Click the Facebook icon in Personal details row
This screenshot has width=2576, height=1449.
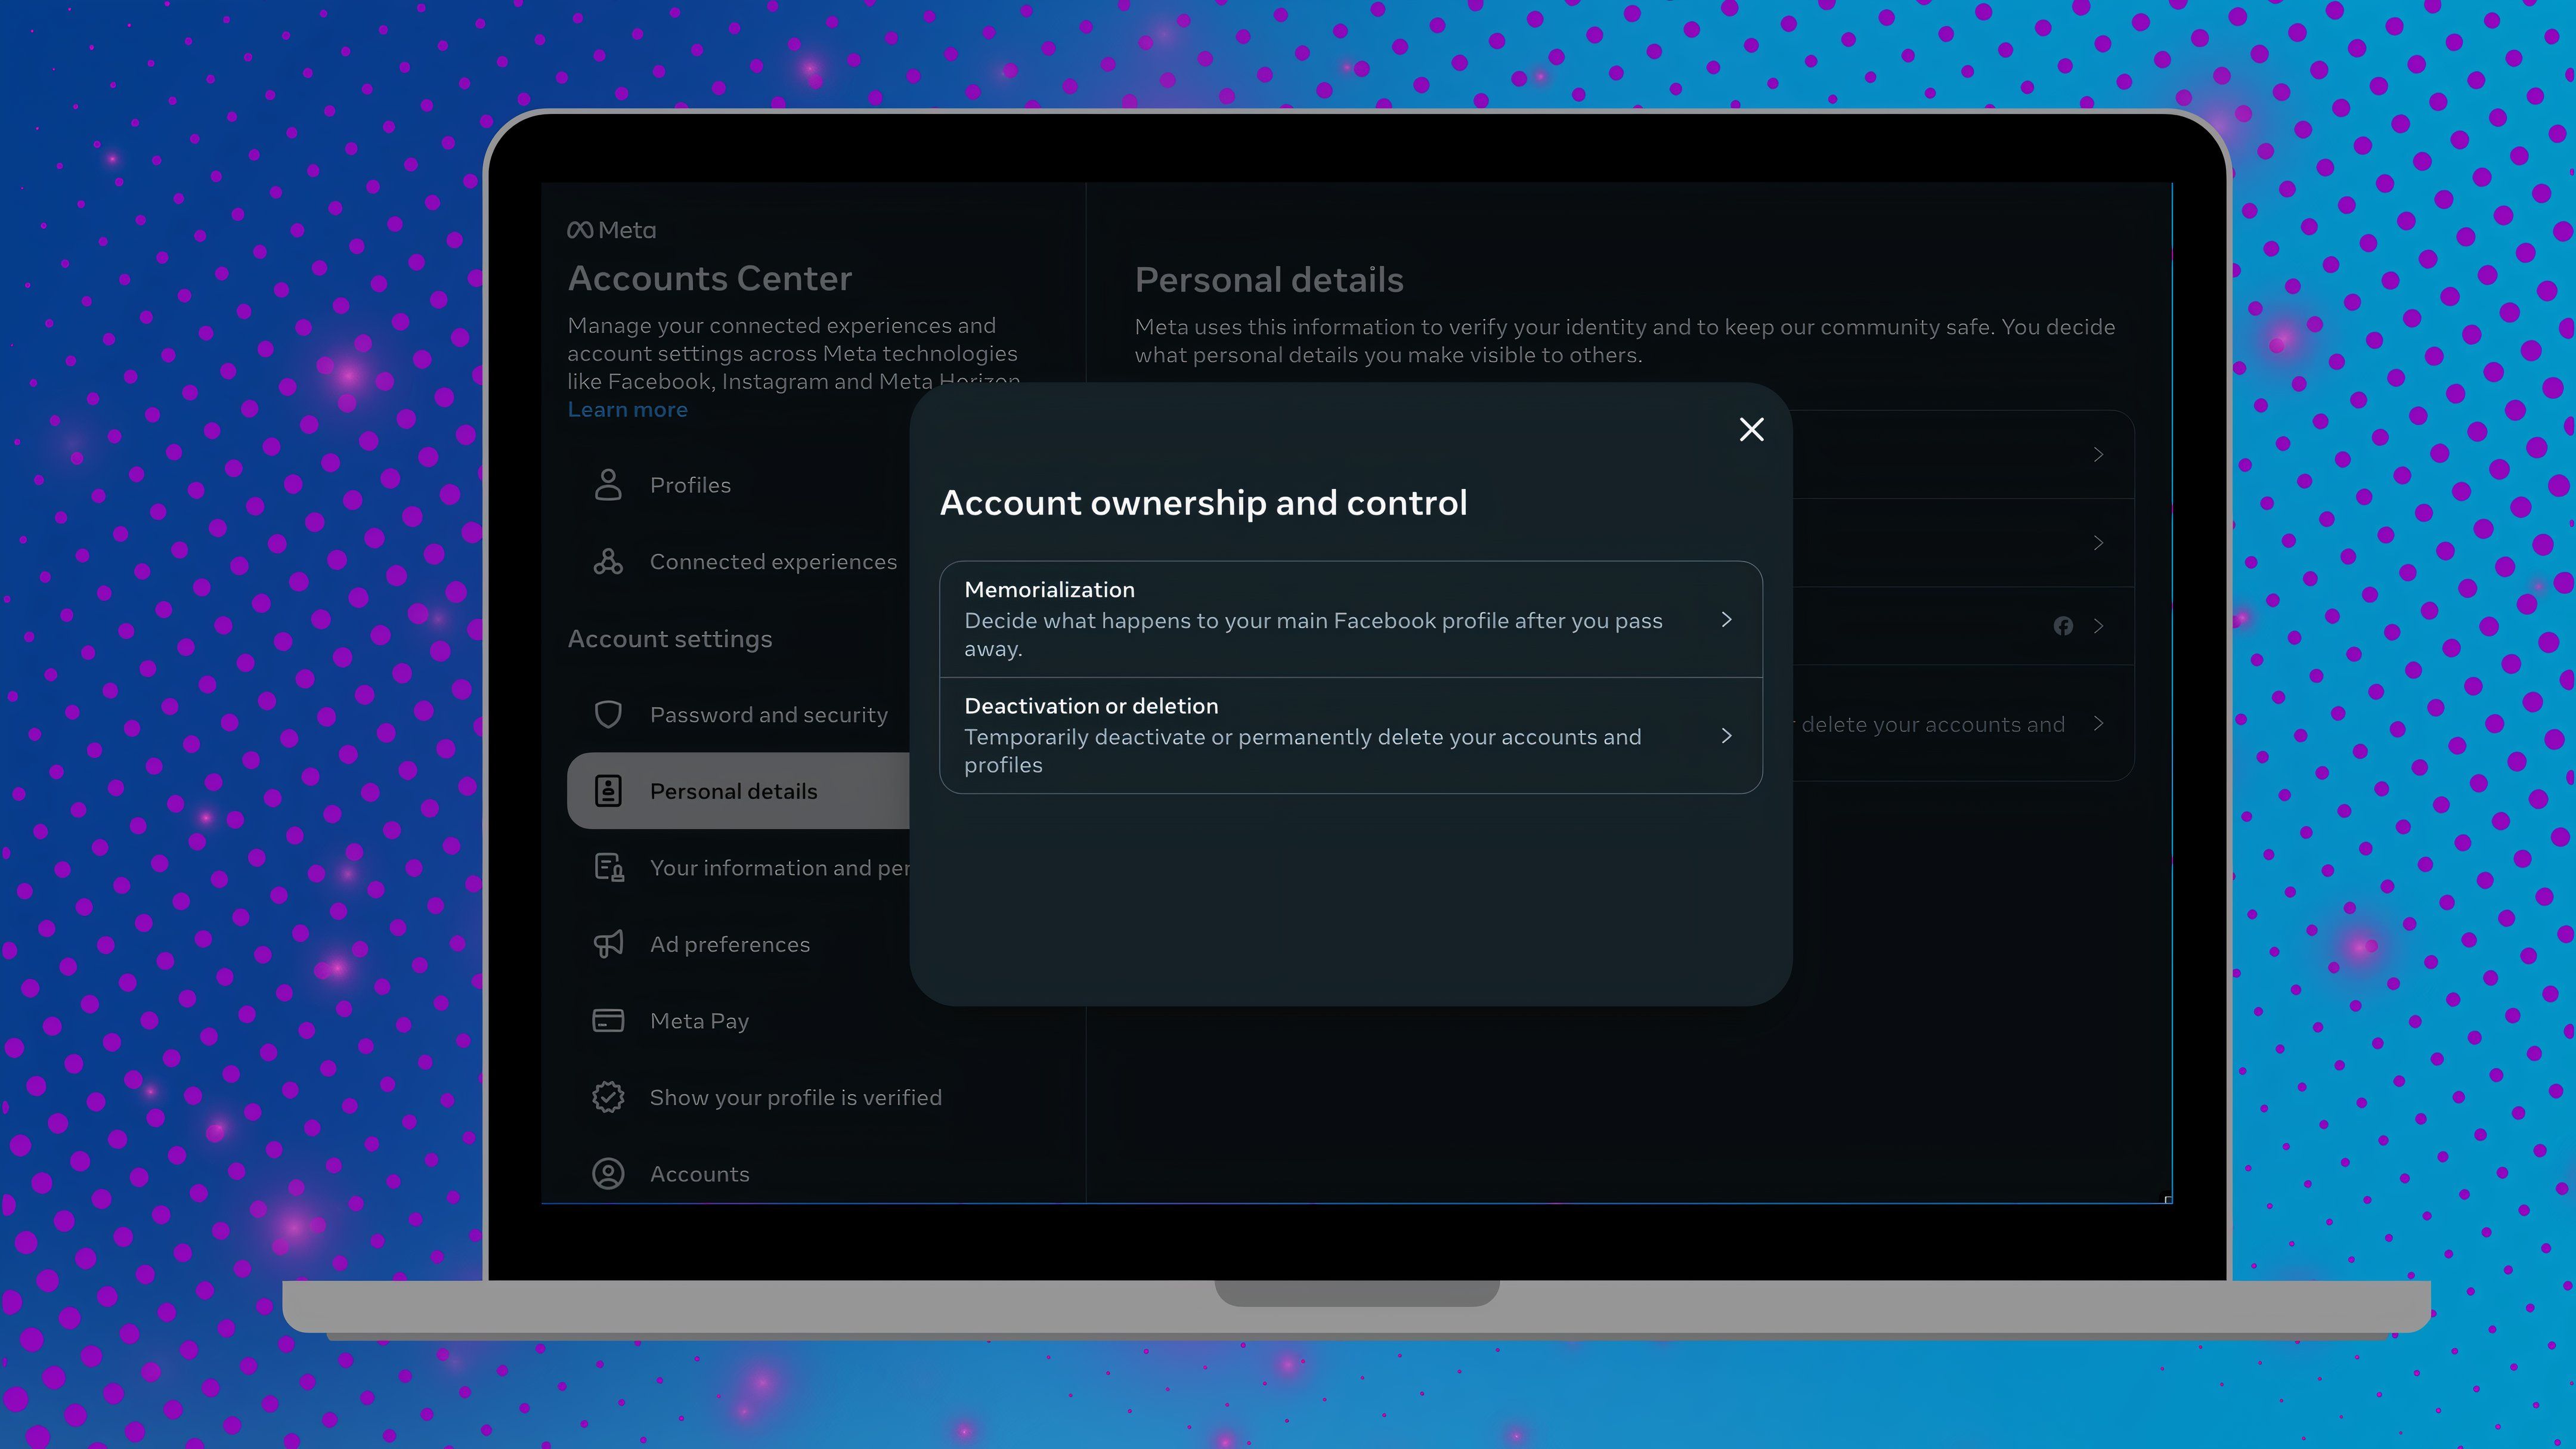pyautogui.click(x=2063, y=626)
